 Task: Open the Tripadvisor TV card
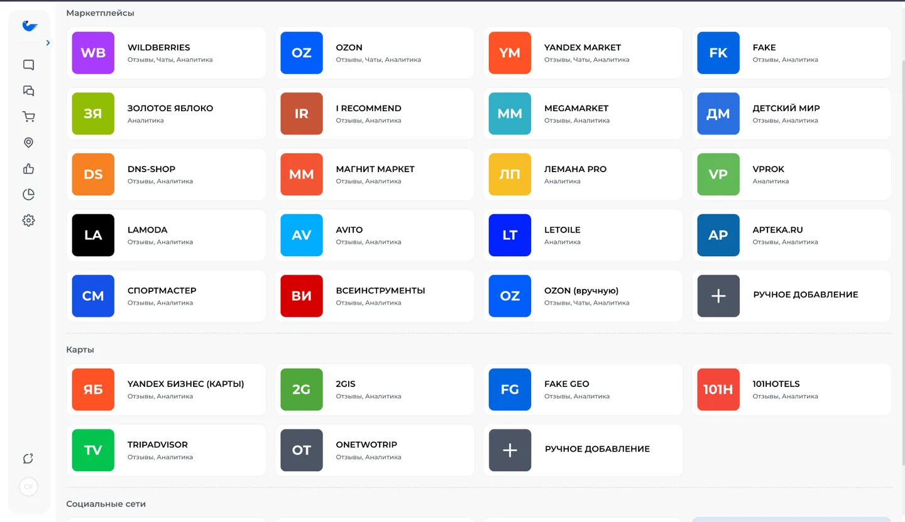click(167, 450)
